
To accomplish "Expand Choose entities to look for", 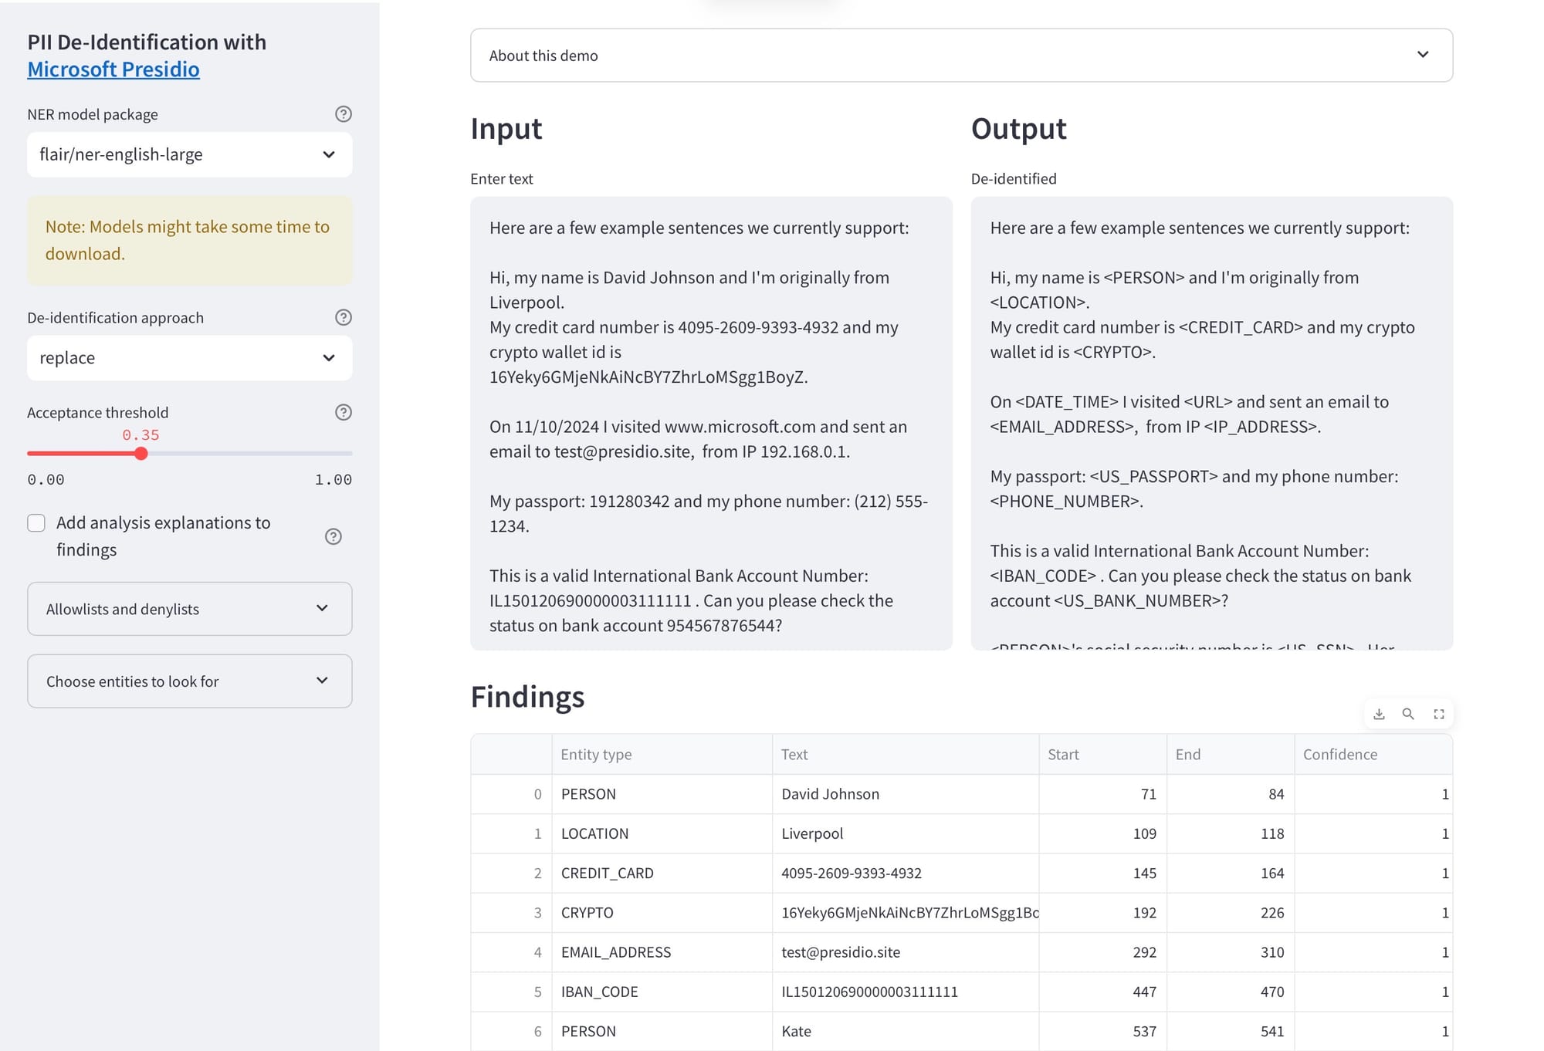I will click(189, 681).
